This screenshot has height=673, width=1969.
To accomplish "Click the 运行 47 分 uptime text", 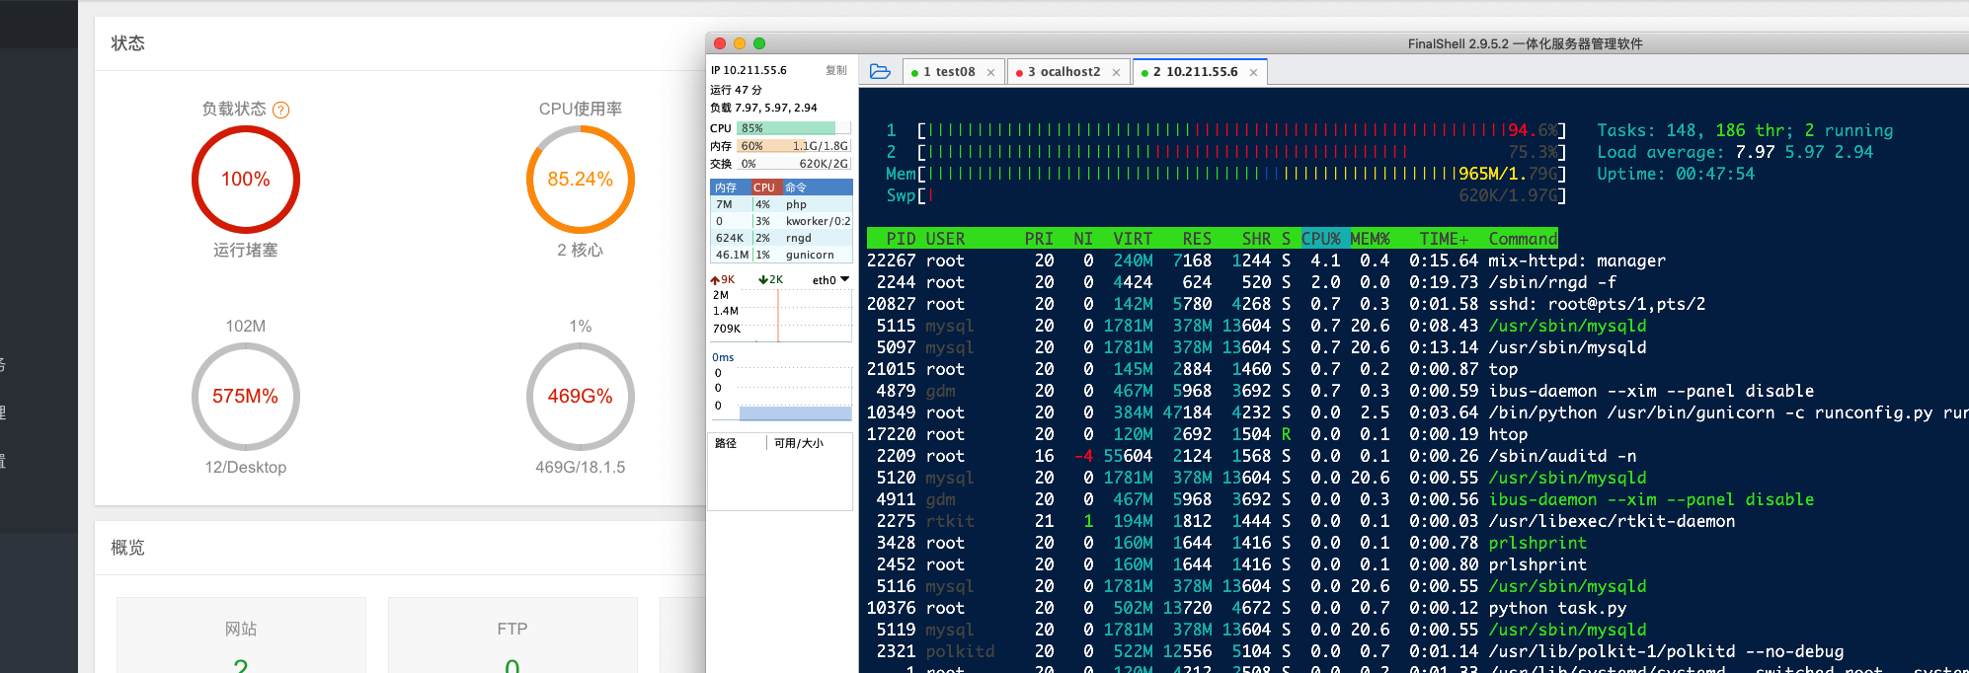I will pos(736,90).
